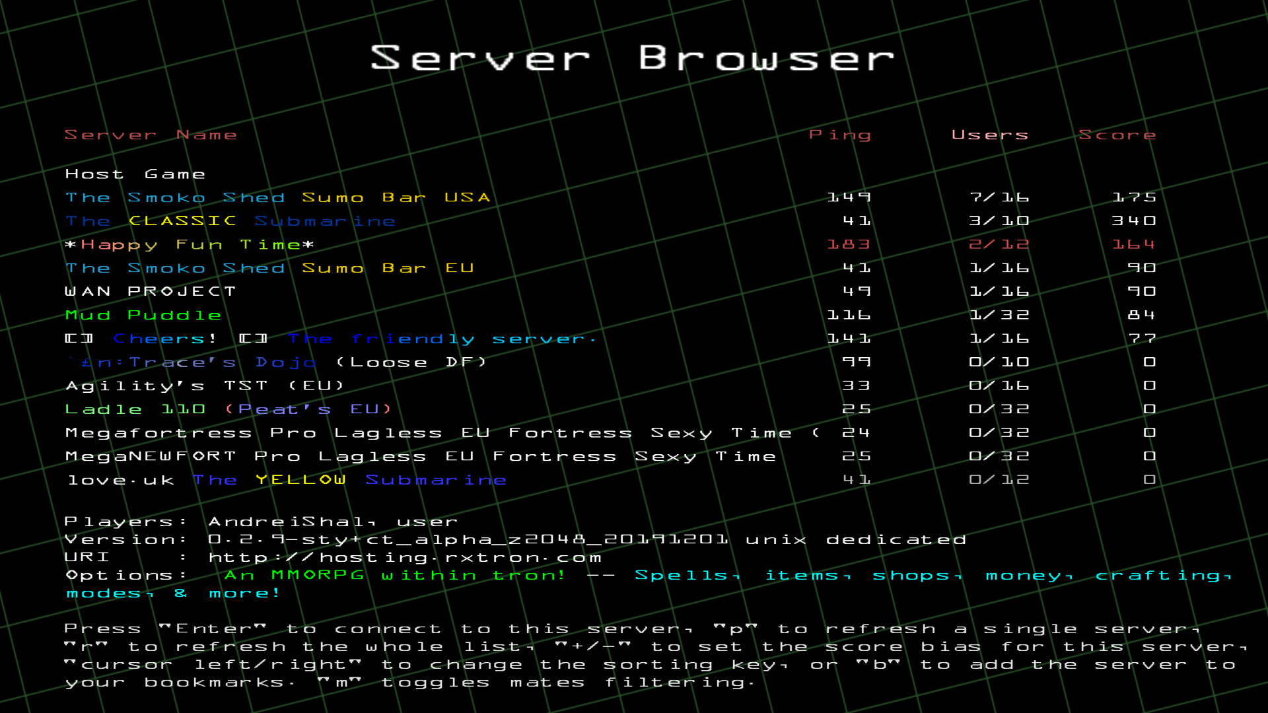Select the "Mud Puddle" server

(x=143, y=315)
